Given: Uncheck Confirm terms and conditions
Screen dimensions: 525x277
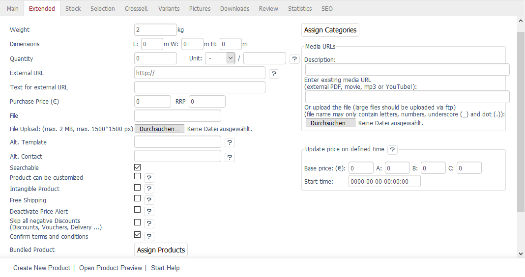Looking at the screenshot, I should tap(137, 234).
